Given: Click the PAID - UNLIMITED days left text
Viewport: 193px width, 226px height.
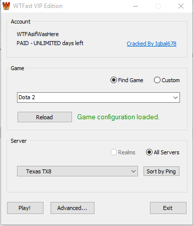Looking at the screenshot, I should [x=50, y=43].
